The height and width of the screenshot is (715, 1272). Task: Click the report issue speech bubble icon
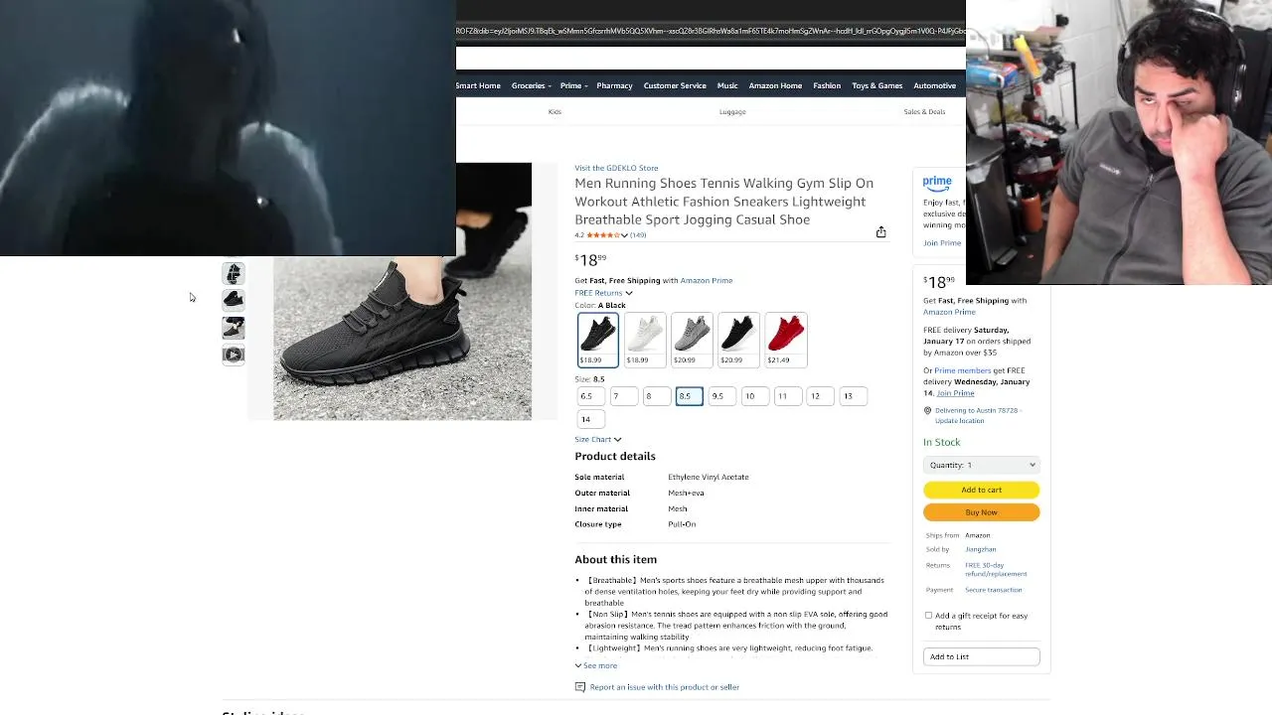(580, 687)
